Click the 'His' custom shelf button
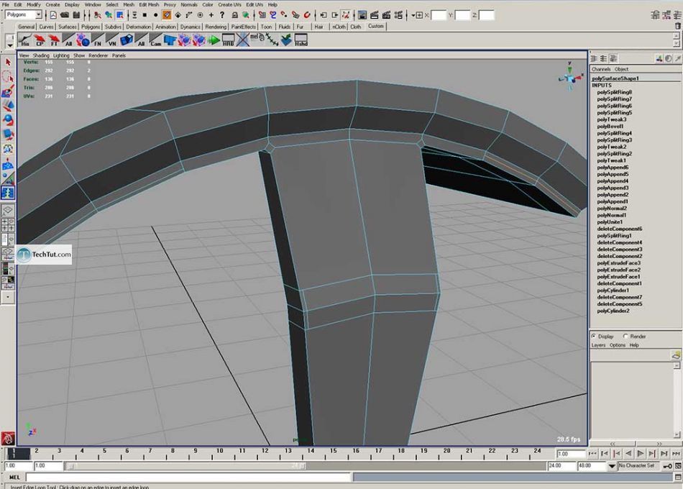The image size is (683, 489). click(x=25, y=40)
